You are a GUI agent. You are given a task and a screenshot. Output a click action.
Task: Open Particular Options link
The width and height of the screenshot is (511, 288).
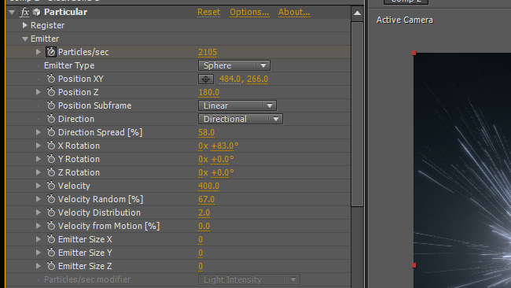[249, 12]
